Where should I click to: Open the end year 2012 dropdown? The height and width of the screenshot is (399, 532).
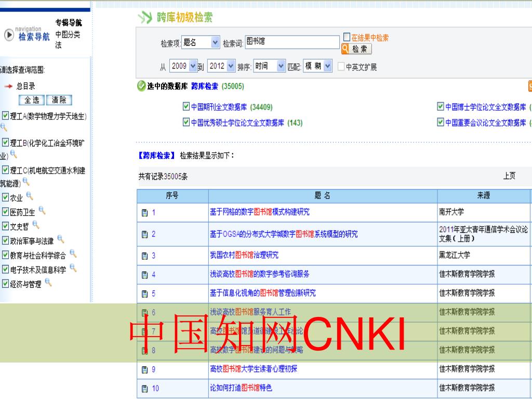(221, 66)
